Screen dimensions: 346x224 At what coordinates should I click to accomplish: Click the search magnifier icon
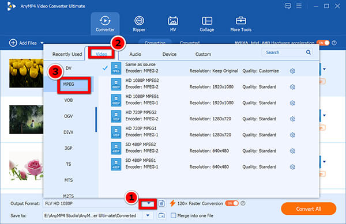point(309,52)
